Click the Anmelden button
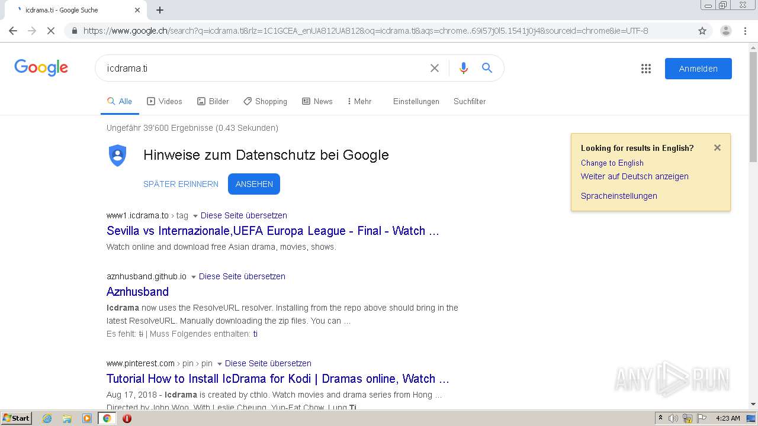 (698, 69)
